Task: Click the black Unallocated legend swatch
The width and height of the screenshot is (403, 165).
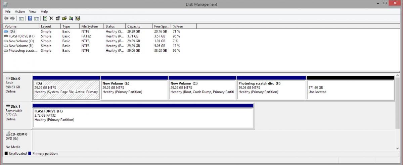Action: click(6, 153)
